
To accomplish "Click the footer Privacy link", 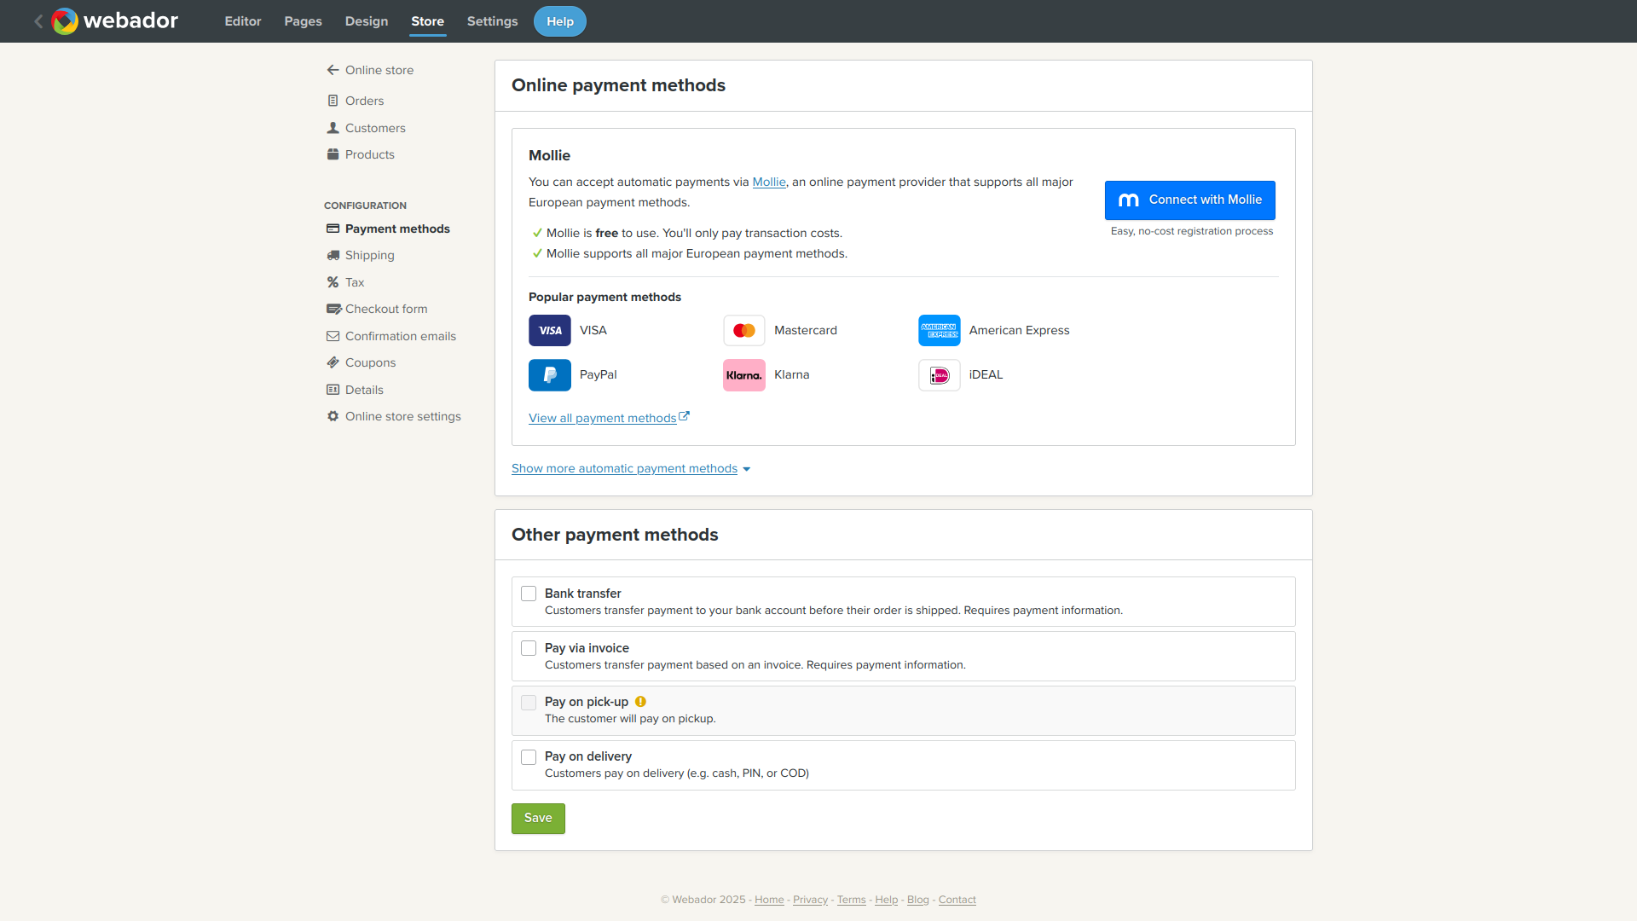I will pyautogui.click(x=810, y=900).
